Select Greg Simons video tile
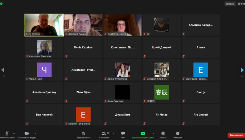The image size is (245, 140). pos(44,25)
